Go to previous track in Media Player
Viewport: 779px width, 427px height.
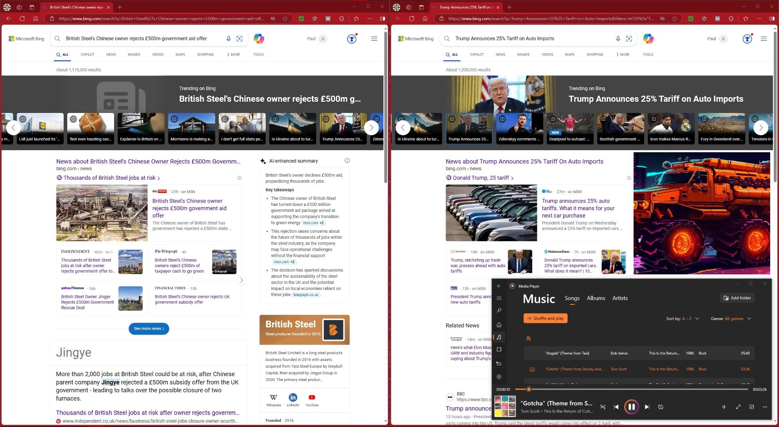[x=616, y=407]
